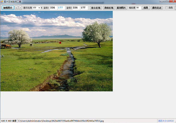Click the 坐标2 Y coordinate field
This screenshot has width=176, height=123.
[x=84, y=8]
